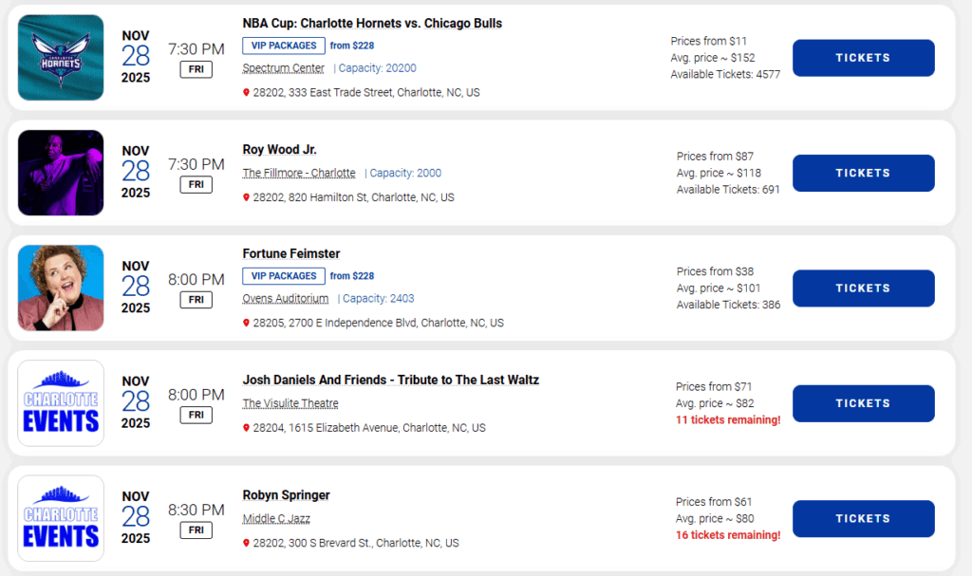The image size is (972, 576).
Task: Open the Charlotte Hornets logo thumbnail
Action: [x=61, y=58]
